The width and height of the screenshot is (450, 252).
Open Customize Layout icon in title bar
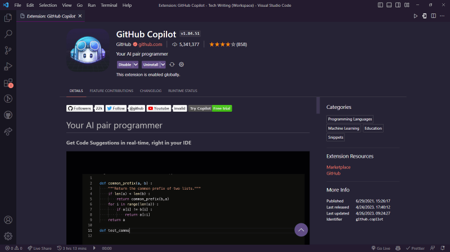(407, 5)
